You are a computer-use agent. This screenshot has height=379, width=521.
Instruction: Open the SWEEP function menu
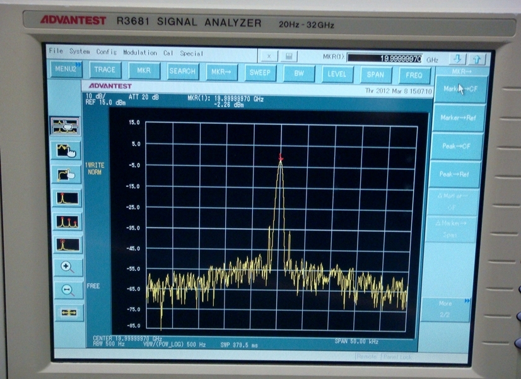point(260,73)
